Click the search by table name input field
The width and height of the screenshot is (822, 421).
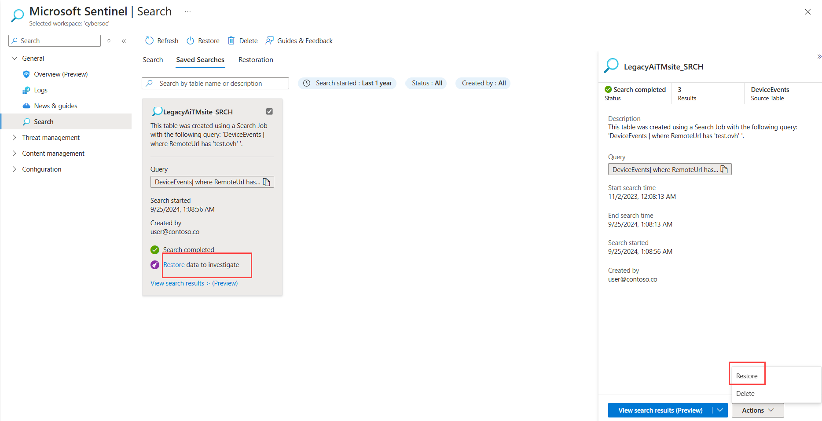pyautogui.click(x=215, y=83)
